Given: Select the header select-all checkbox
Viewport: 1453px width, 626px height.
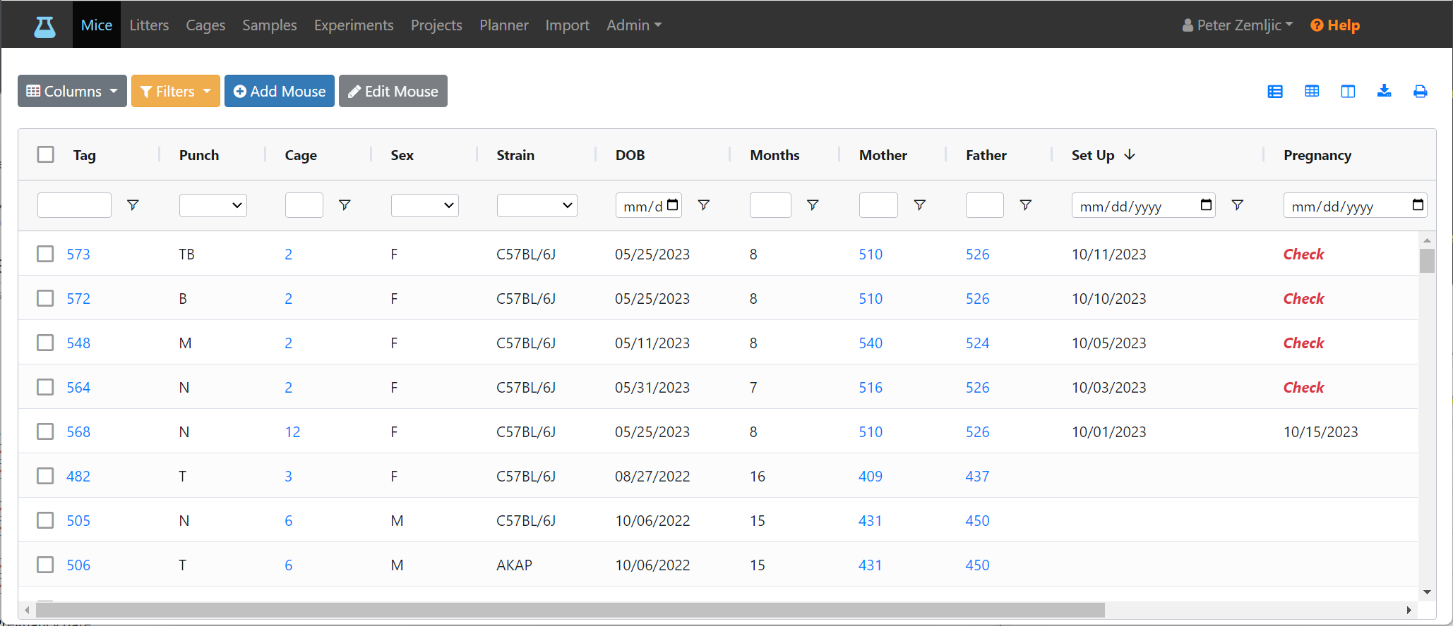Looking at the screenshot, I should (x=45, y=154).
